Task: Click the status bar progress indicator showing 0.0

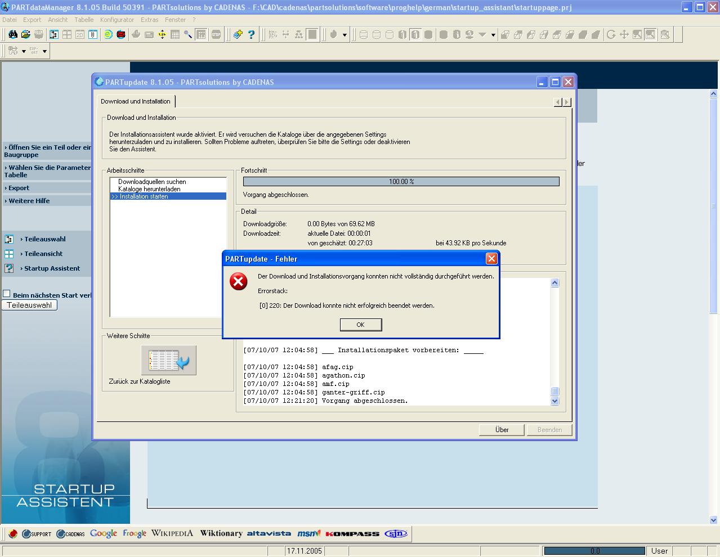Action: click(x=594, y=551)
